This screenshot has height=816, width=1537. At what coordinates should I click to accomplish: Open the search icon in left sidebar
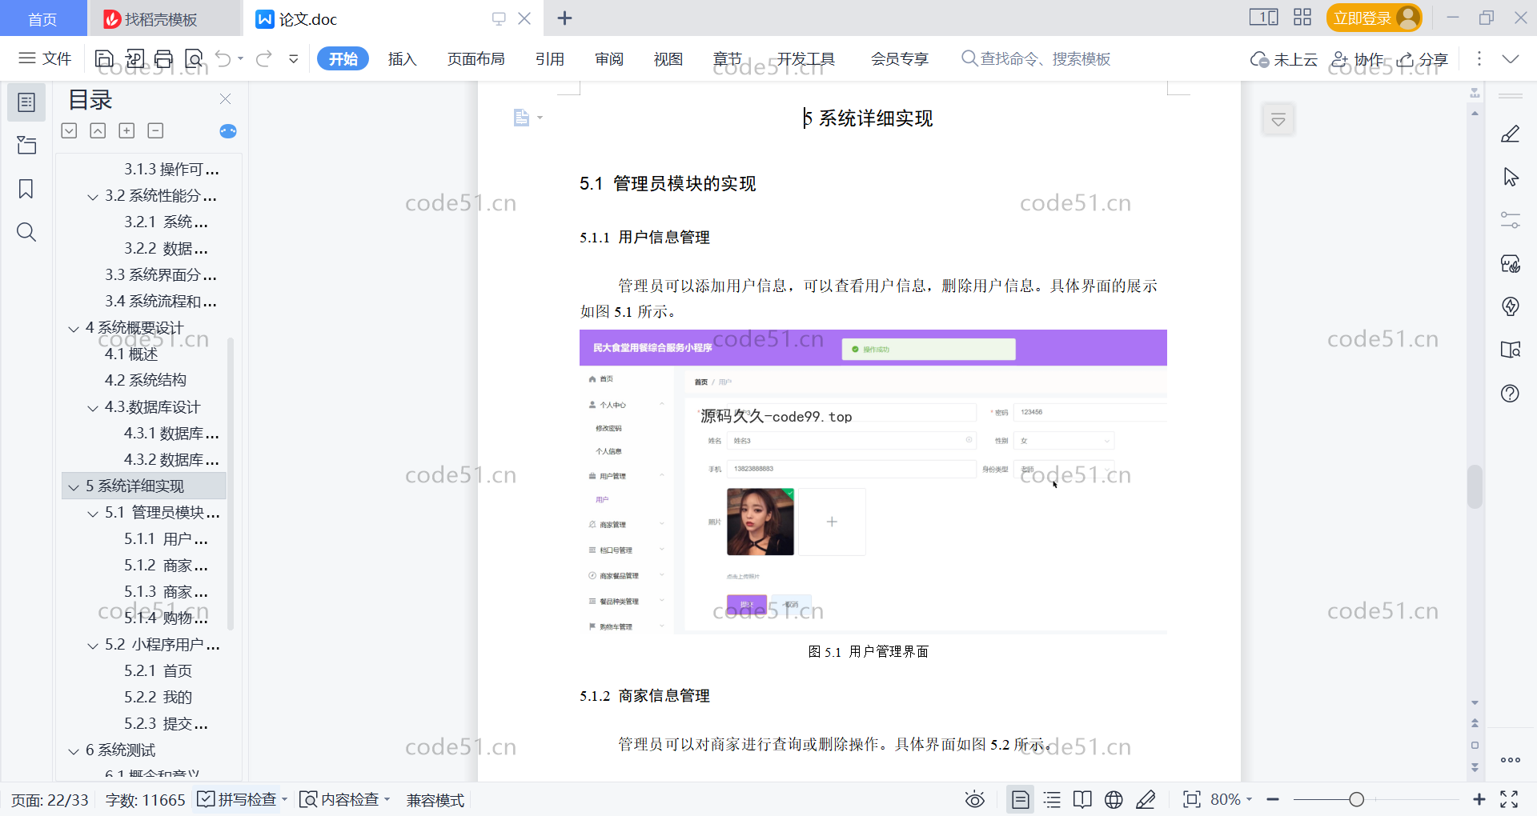click(x=26, y=232)
